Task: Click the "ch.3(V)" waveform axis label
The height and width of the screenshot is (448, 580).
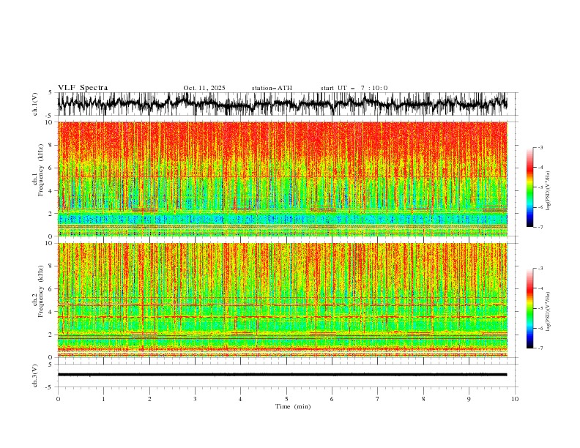Action: [x=35, y=376]
